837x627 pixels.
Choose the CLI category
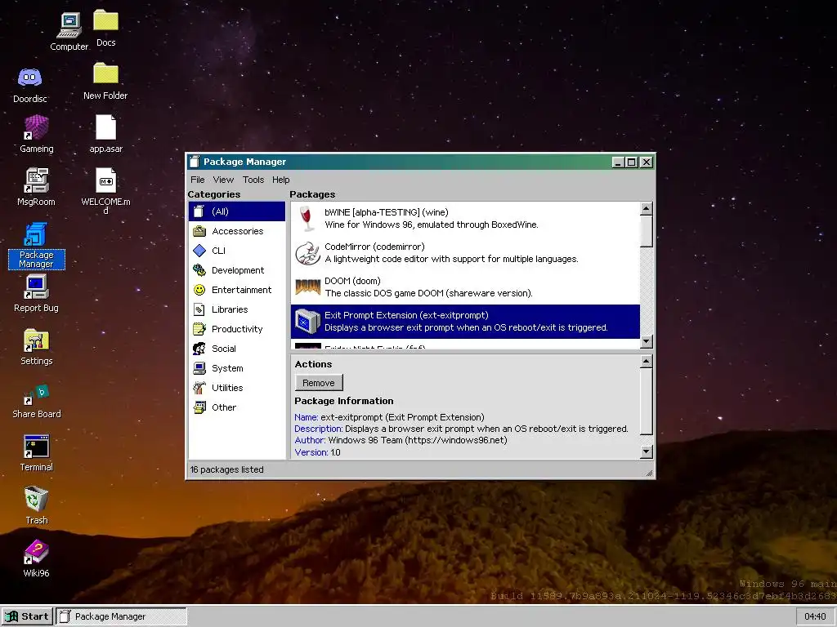tap(237, 251)
